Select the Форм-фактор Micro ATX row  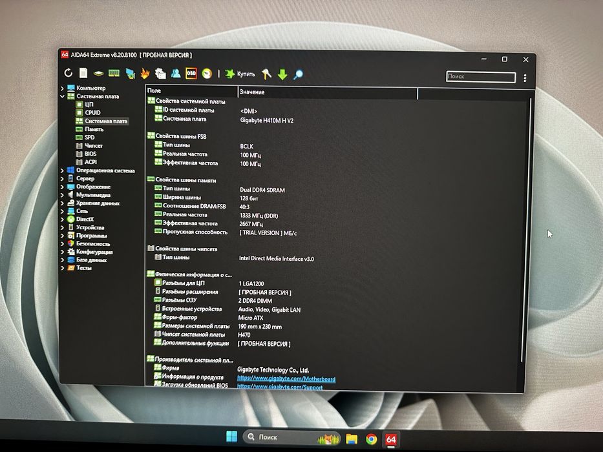209,318
